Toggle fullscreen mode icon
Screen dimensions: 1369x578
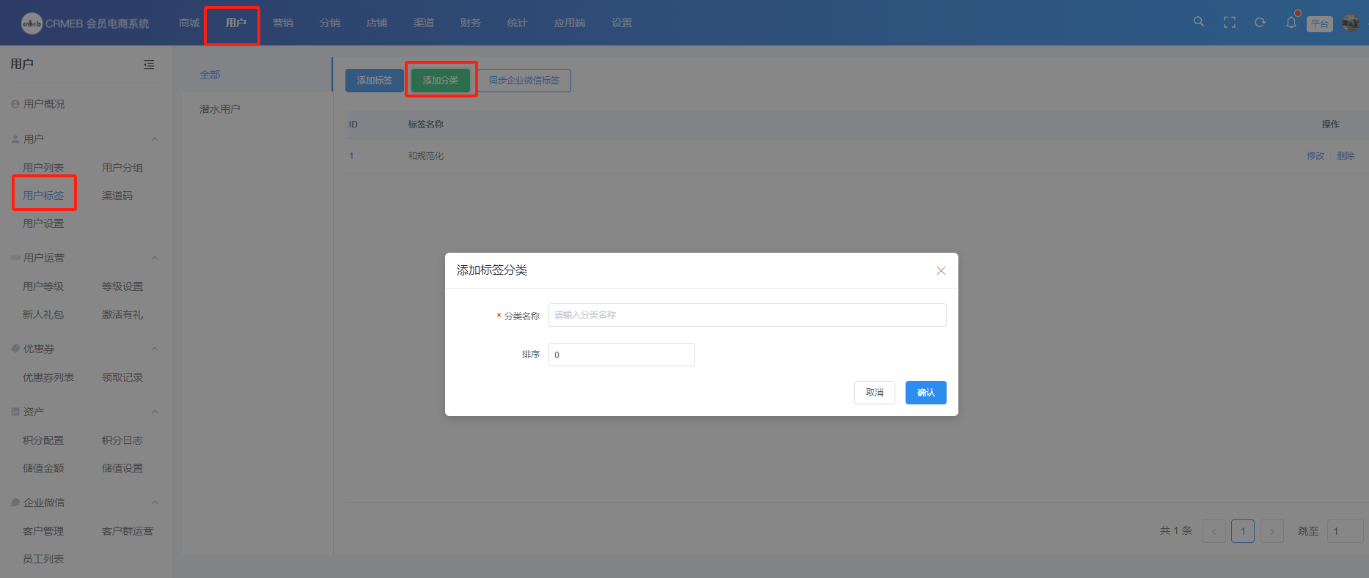(1230, 23)
